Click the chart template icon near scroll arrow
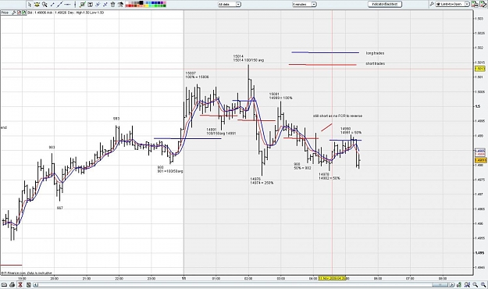The width and height of the screenshot is (488, 289). coord(29,284)
